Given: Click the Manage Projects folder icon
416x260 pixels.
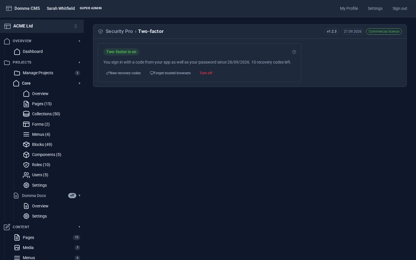Looking at the screenshot, I should [x=17, y=73].
